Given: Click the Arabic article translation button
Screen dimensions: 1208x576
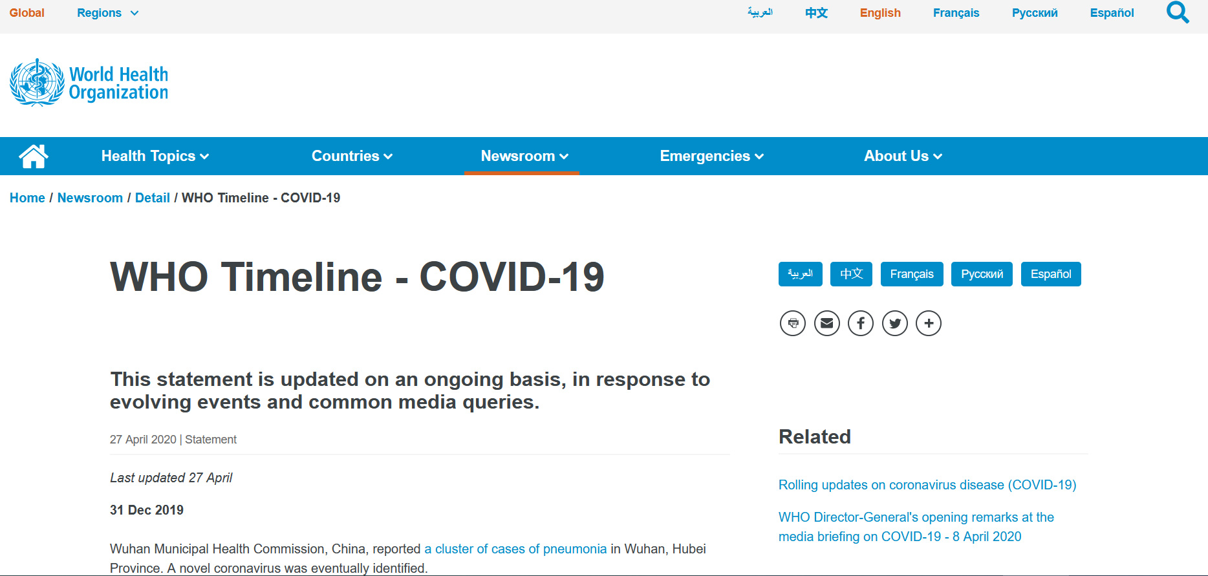Looking at the screenshot, I should (801, 274).
